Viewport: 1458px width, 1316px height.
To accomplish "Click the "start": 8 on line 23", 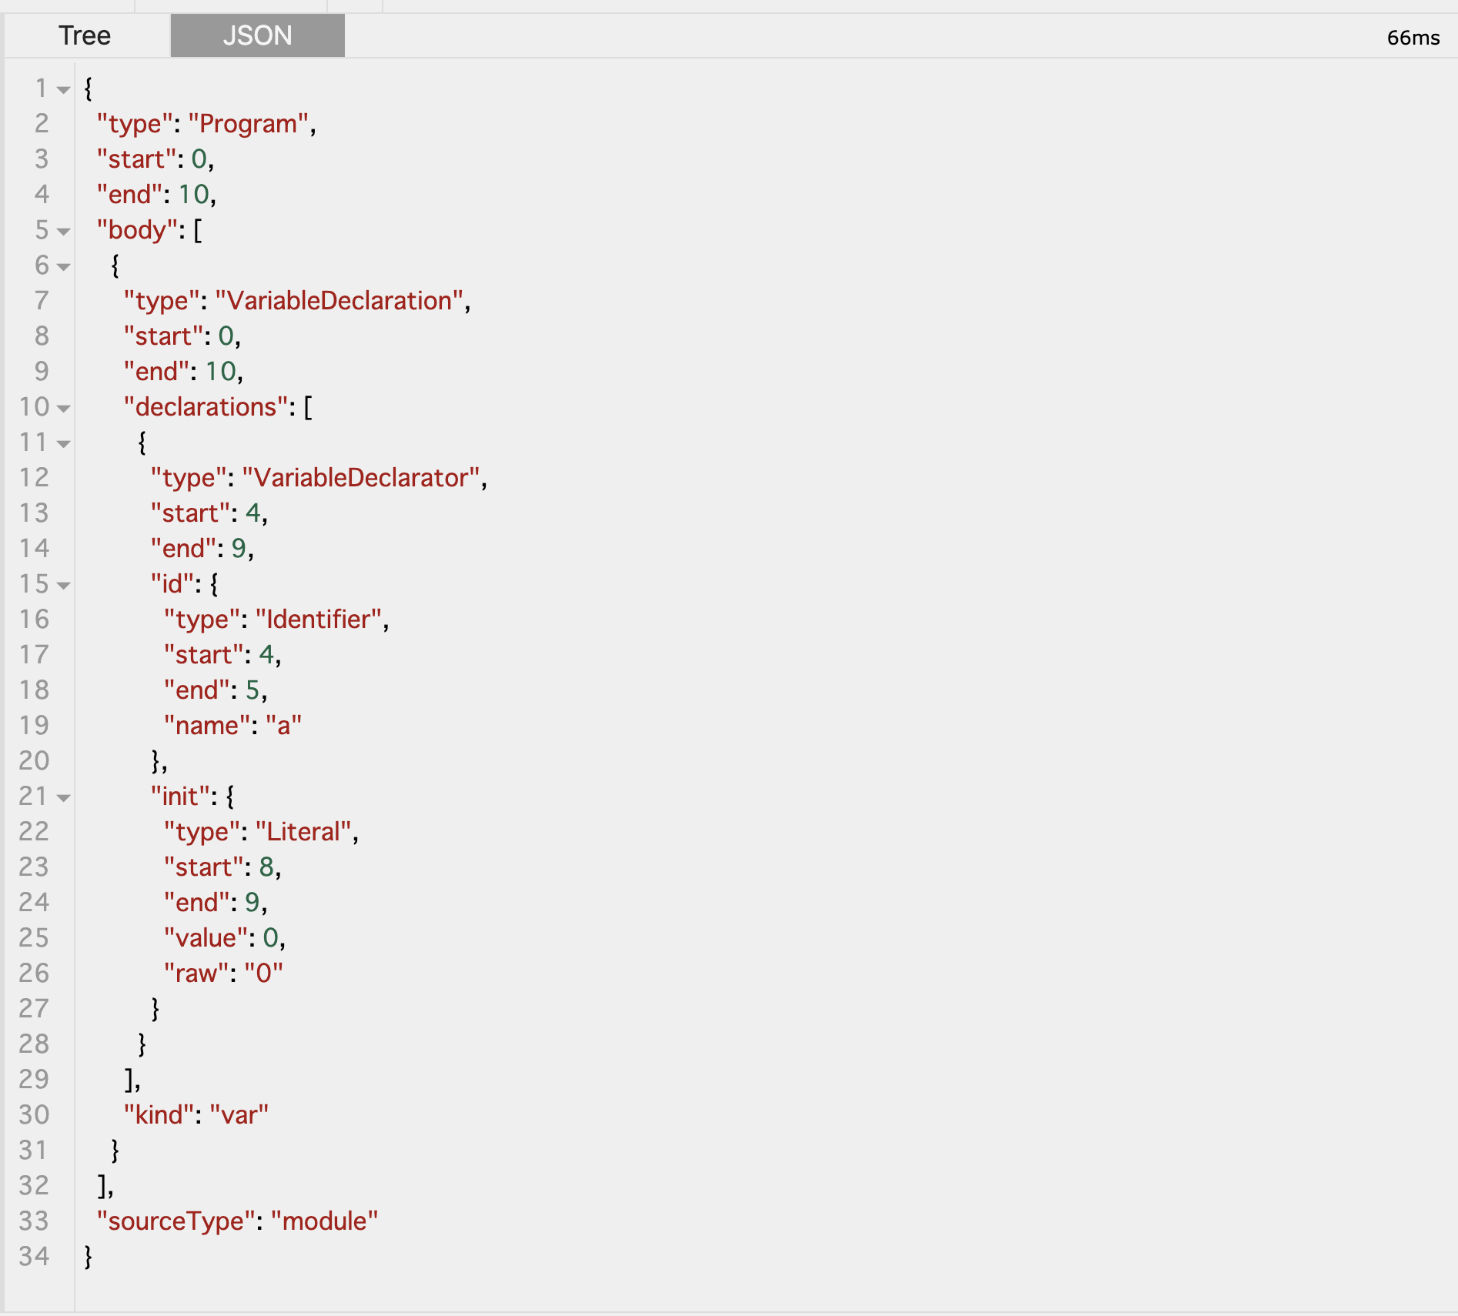I will pyautogui.click(x=222, y=867).
